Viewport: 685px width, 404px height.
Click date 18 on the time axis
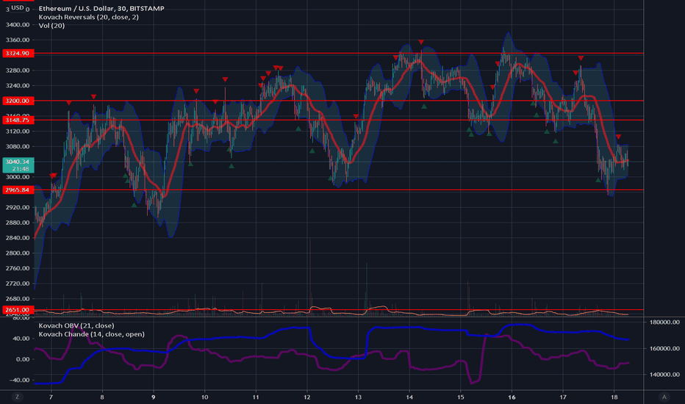click(614, 397)
